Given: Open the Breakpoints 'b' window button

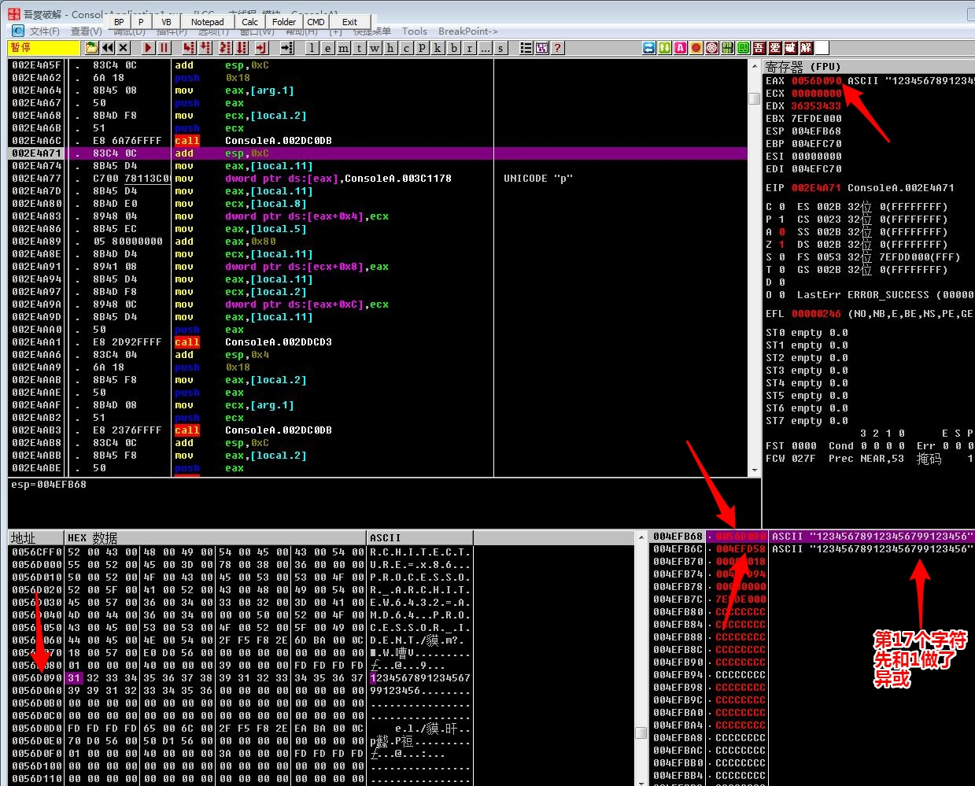Looking at the screenshot, I should coord(454,48).
